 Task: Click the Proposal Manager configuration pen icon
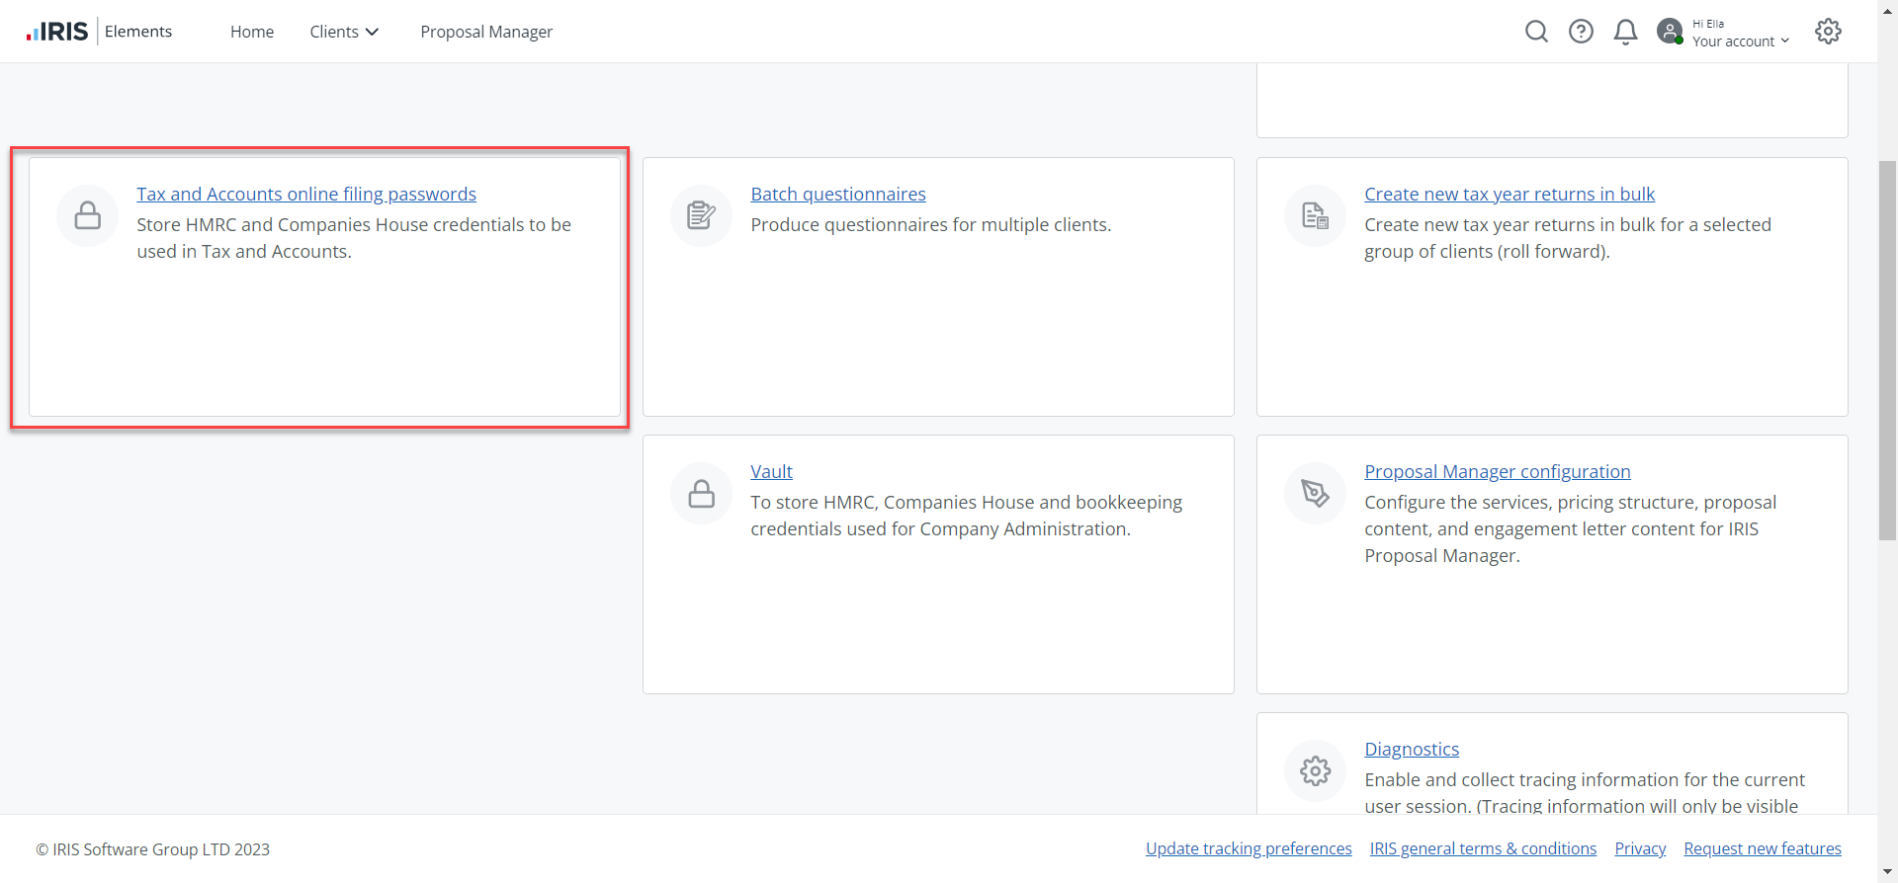click(x=1315, y=493)
